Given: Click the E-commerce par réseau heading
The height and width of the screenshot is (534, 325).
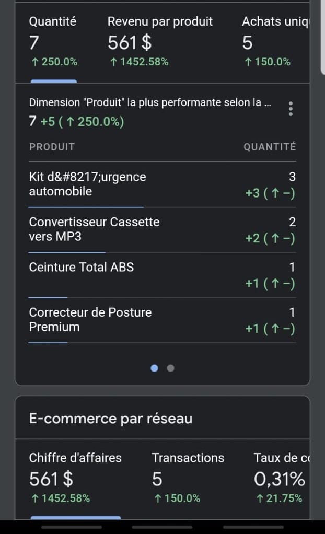Looking at the screenshot, I should click(x=111, y=419).
